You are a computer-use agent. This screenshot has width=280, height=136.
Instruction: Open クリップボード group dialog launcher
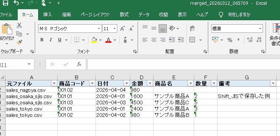pos(32,52)
